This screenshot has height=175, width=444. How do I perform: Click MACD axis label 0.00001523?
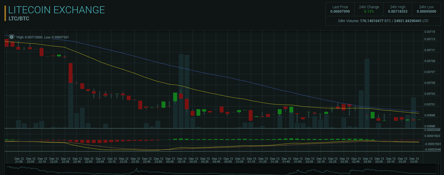[432, 136]
